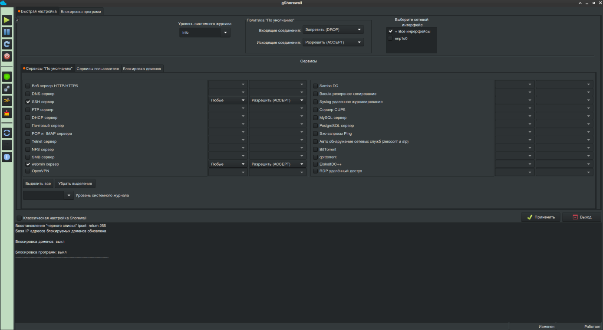Screen dimensions: 603x330
Task: Open the gears settings icon
Action: click(x=7, y=89)
